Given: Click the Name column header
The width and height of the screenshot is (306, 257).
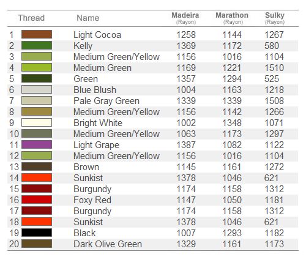Looking at the screenshot, I should click(88, 18).
